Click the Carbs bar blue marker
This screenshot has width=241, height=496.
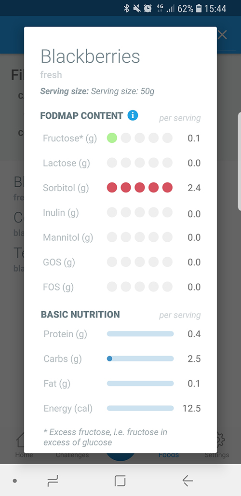(109, 358)
